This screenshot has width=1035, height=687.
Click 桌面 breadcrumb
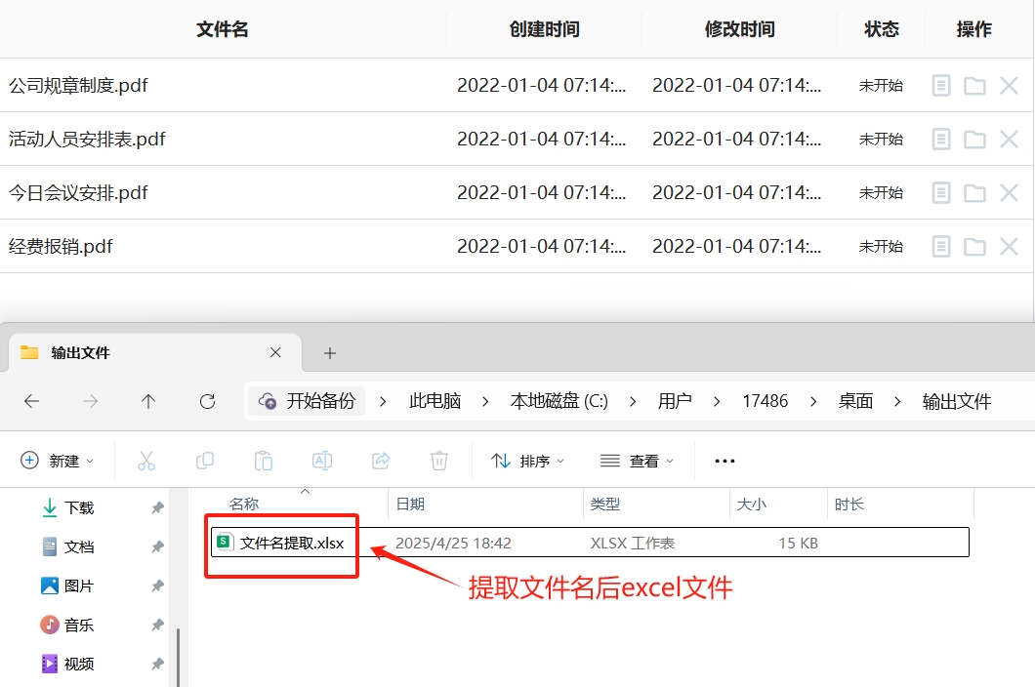[855, 401]
